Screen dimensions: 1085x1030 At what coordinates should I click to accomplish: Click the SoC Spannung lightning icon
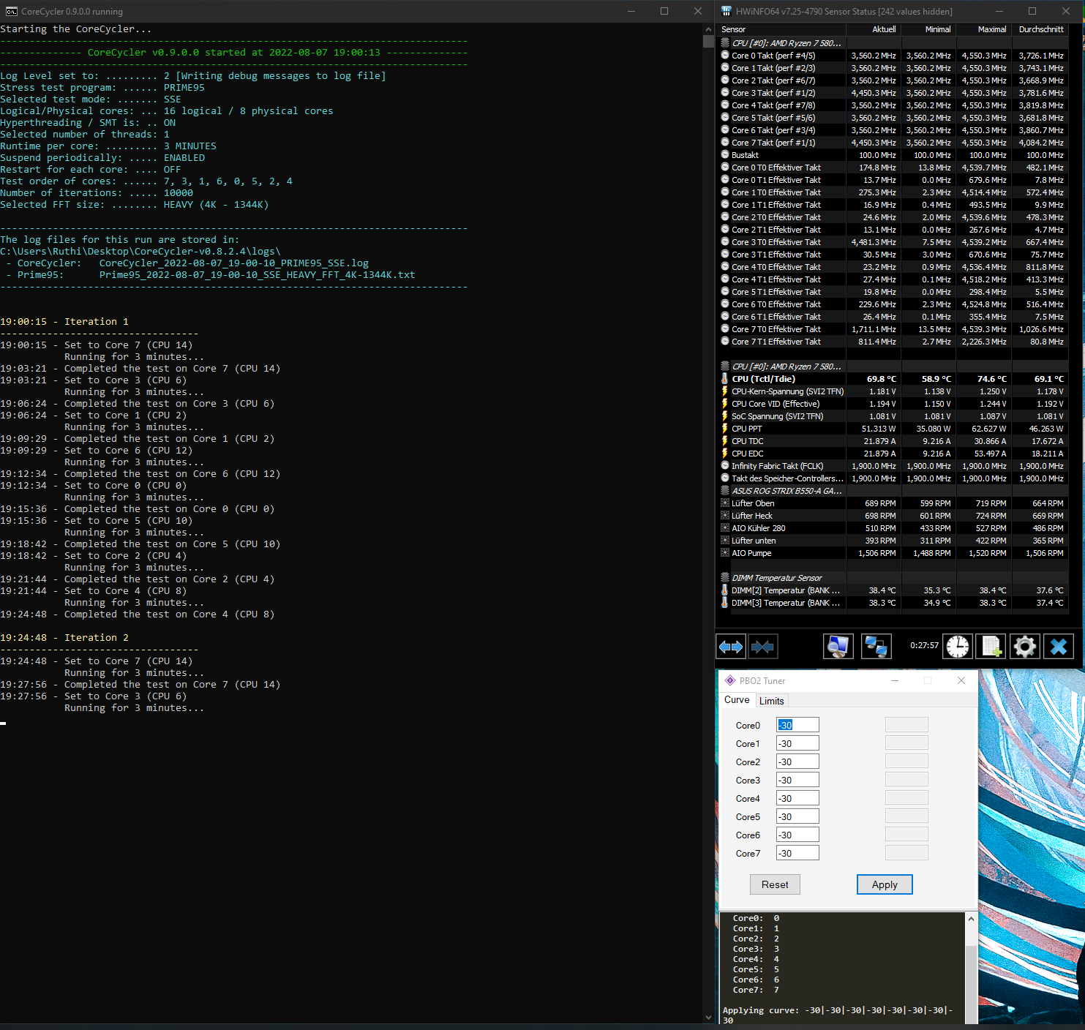[x=725, y=416]
